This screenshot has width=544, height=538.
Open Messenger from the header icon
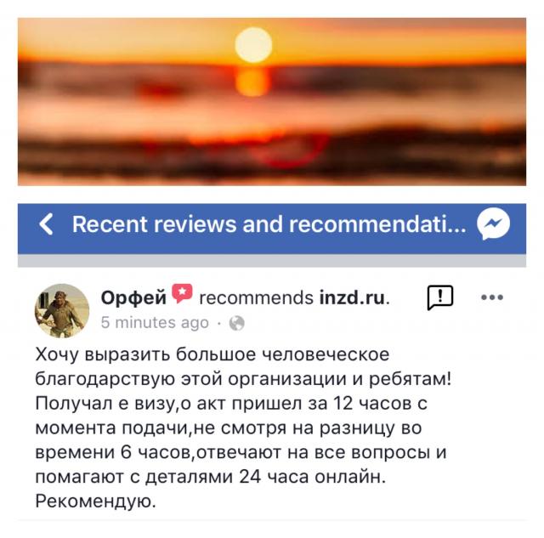click(493, 224)
